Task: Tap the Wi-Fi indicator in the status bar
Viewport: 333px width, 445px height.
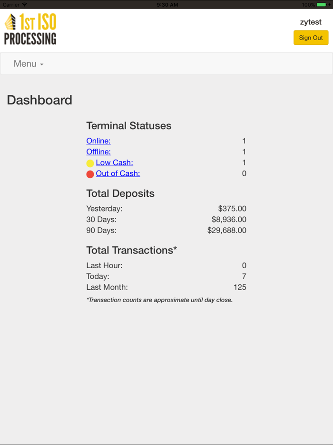Action: [24, 4]
